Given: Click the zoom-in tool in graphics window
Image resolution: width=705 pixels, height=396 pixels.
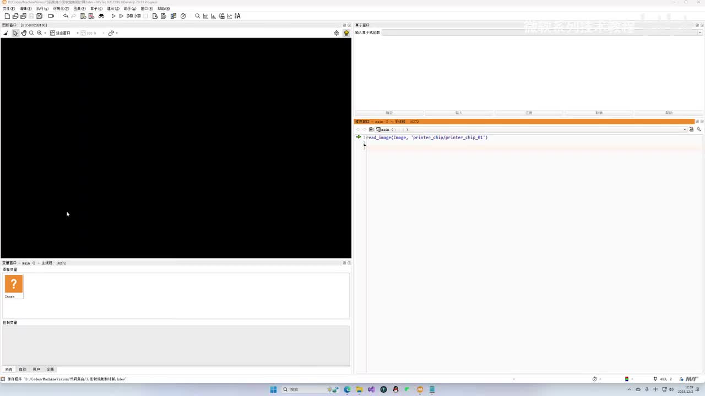Looking at the screenshot, I should 40,33.
